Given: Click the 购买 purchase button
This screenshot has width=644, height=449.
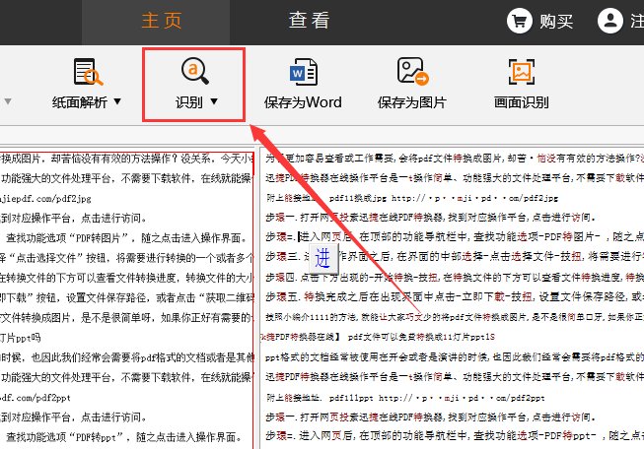Looking at the screenshot, I should click(x=559, y=21).
